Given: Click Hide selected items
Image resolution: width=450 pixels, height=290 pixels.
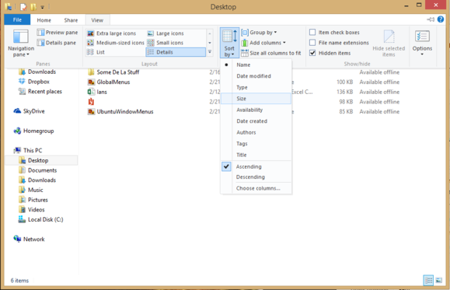Looking at the screenshot, I should tap(389, 43).
